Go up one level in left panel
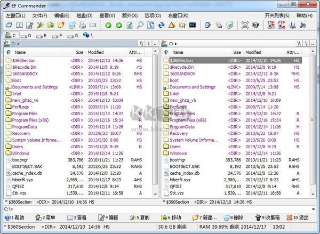 (9, 52)
